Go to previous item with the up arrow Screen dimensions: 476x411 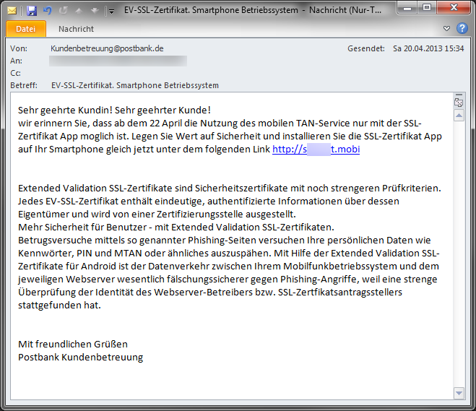pyautogui.click(x=79, y=11)
